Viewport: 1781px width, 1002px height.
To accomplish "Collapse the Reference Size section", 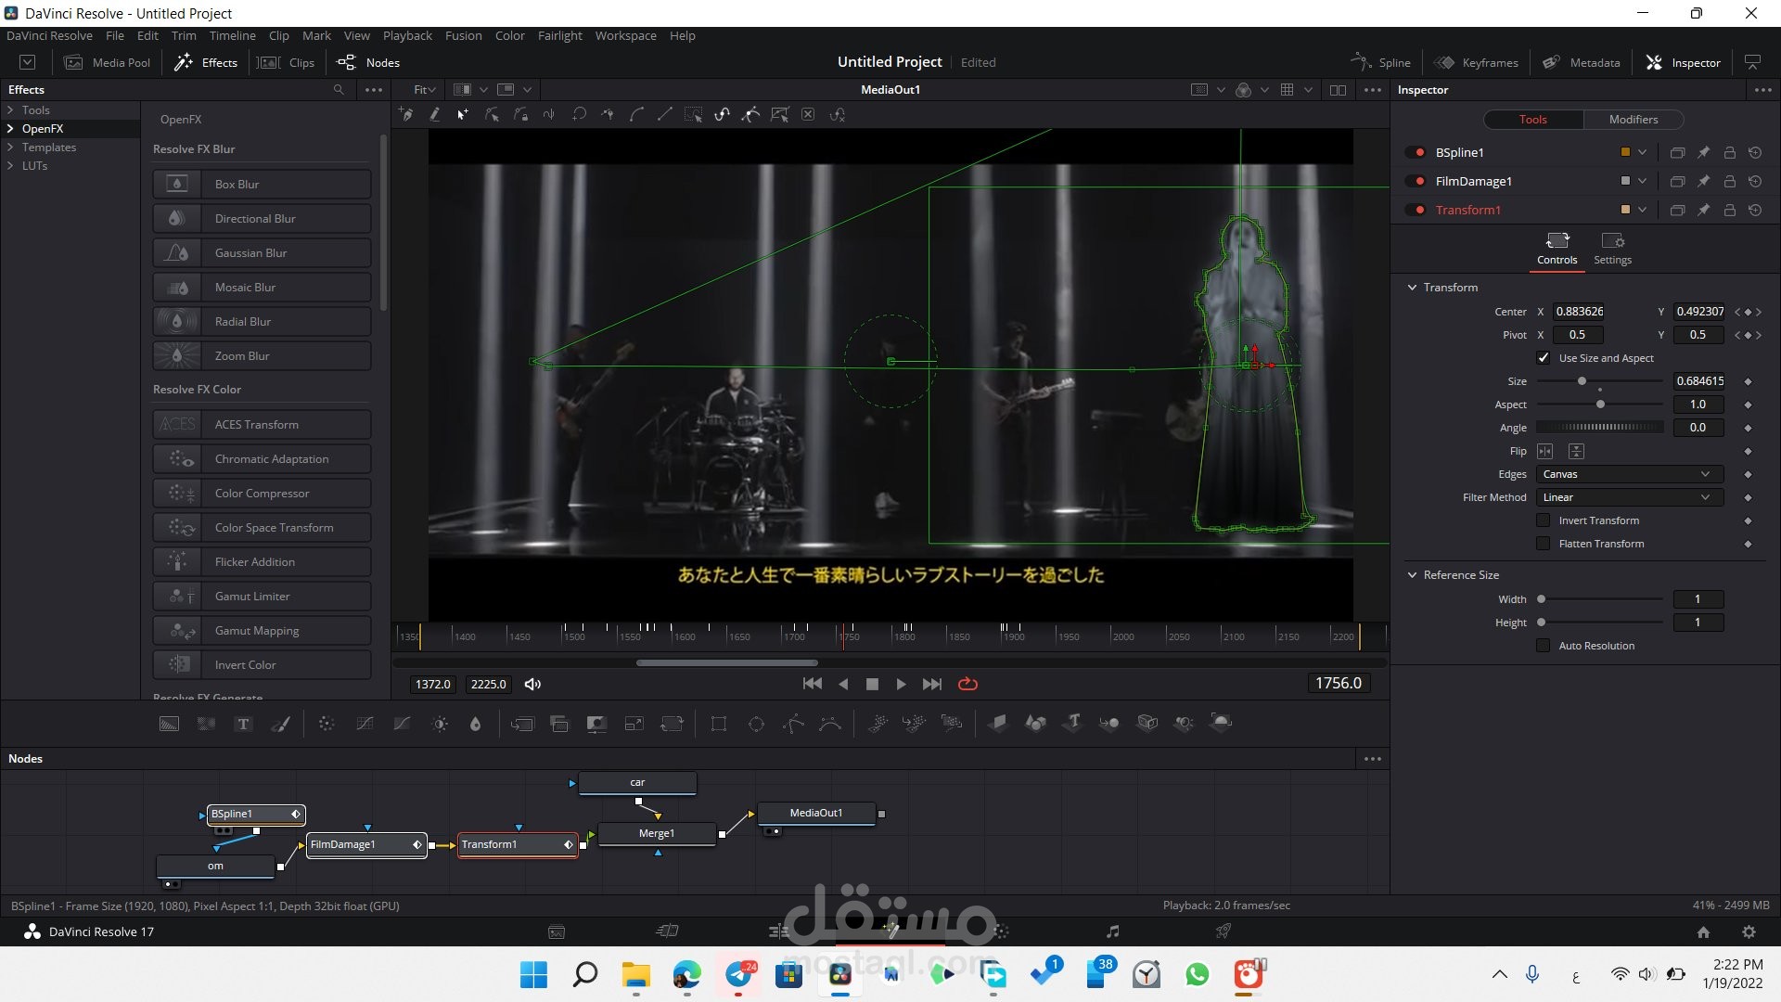I will pos(1412,575).
